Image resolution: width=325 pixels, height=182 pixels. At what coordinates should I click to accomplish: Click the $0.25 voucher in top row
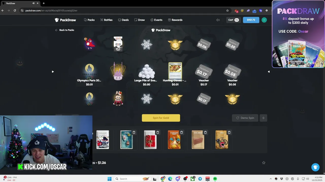pos(232,45)
